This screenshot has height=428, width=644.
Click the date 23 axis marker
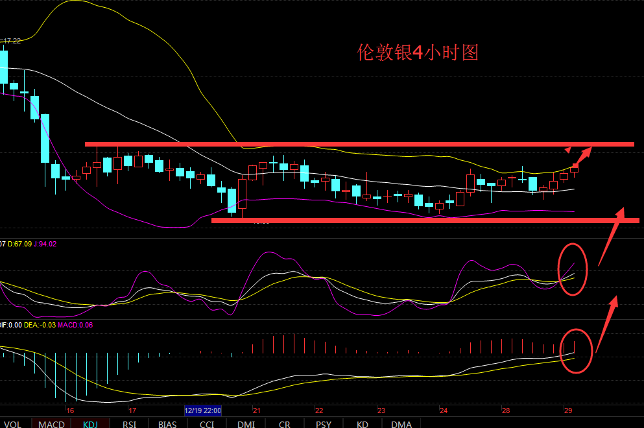point(381,410)
